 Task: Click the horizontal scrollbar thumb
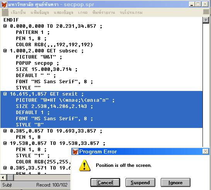click(x=10, y=178)
